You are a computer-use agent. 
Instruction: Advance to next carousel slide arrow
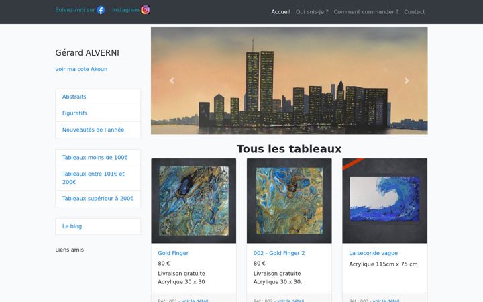pyautogui.click(x=407, y=81)
